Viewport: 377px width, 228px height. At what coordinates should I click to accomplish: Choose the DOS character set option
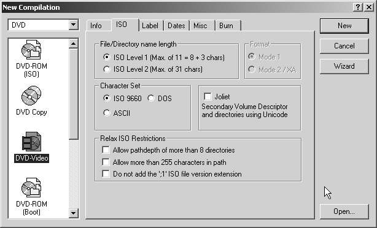(151, 98)
